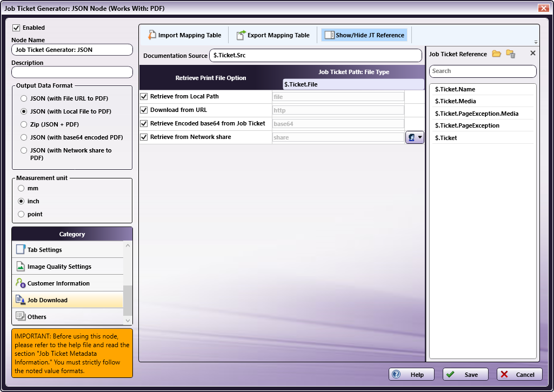Open Customer Information category
This screenshot has width=554, height=392.
tap(68, 283)
